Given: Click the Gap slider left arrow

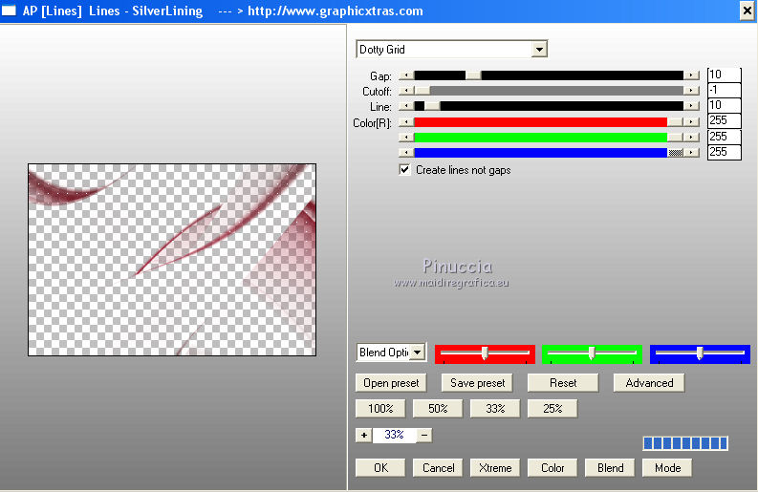Looking at the screenshot, I should pyautogui.click(x=406, y=75).
